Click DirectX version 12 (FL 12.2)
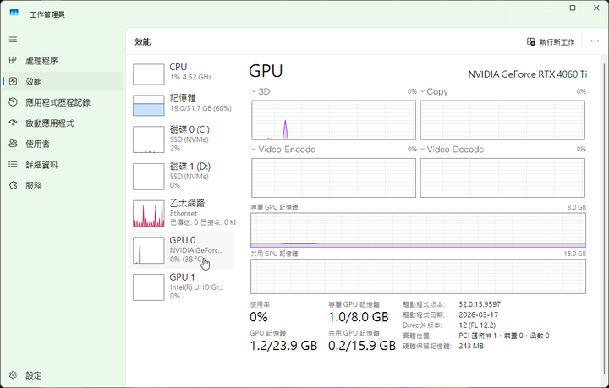This screenshot has width=609, height=388. point(477,325)
